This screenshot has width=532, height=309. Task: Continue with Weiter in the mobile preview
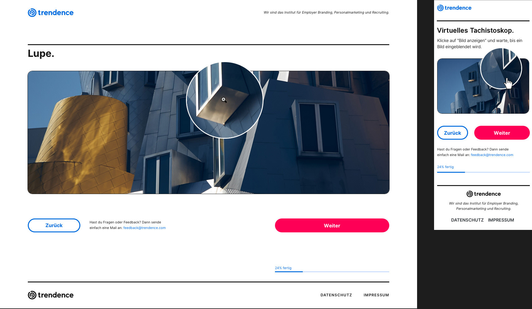click(x=502, y=133)
